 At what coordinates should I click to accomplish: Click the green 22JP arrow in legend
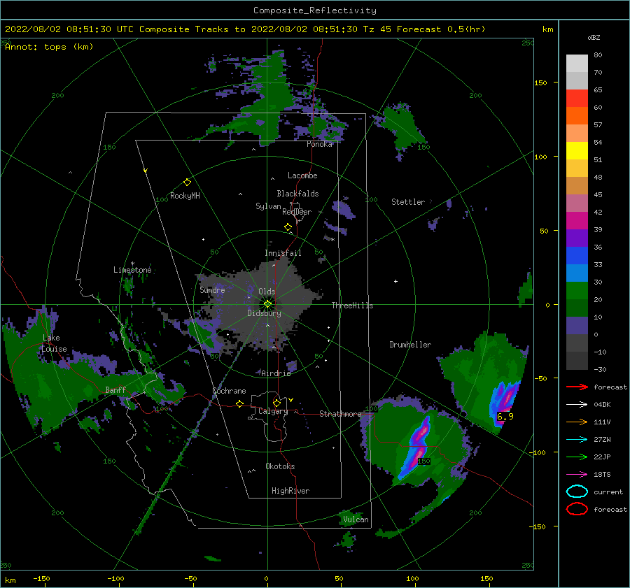tap(577, 457)
